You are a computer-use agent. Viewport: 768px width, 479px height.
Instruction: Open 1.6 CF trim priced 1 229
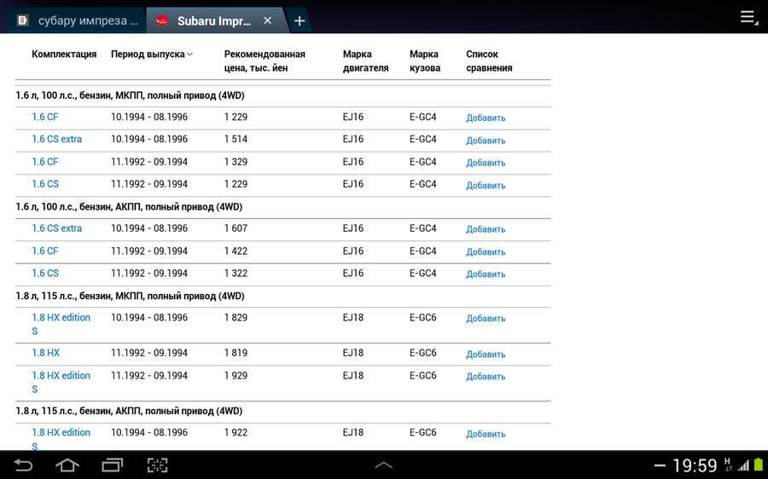(x=45, y=117)
